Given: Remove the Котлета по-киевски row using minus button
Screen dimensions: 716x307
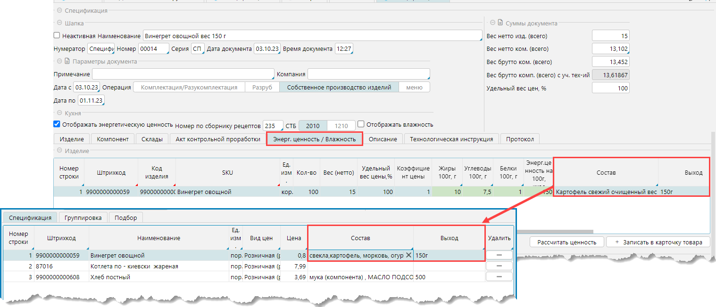Looking at the screenshot, I should click(x=499, y=266).
